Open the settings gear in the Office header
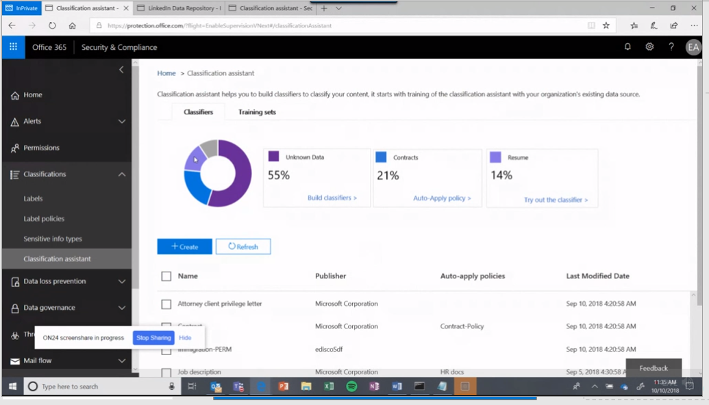709x405 pixels. (x=649, y=47)
